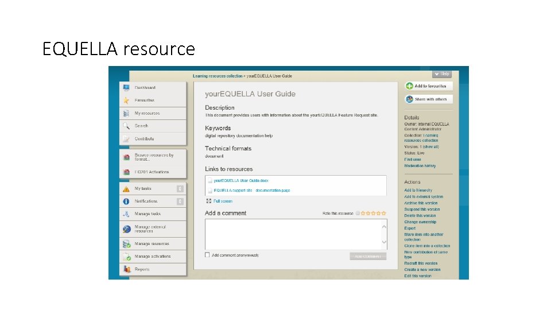Click Clone item into a collection
Screen dimensions: 551x310
[x=427, y=246]
